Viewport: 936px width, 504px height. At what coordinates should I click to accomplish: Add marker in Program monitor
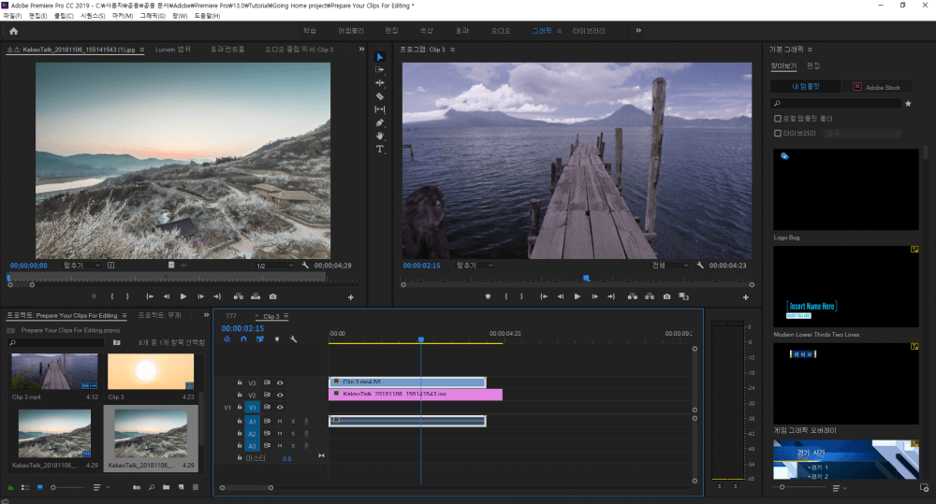click(489, 296)
